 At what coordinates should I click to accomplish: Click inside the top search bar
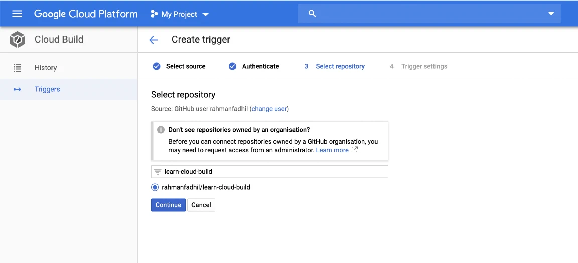coord(429,14)
